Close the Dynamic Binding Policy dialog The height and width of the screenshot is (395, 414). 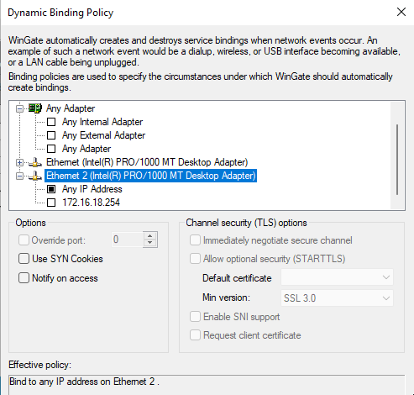tap(401, 12)
